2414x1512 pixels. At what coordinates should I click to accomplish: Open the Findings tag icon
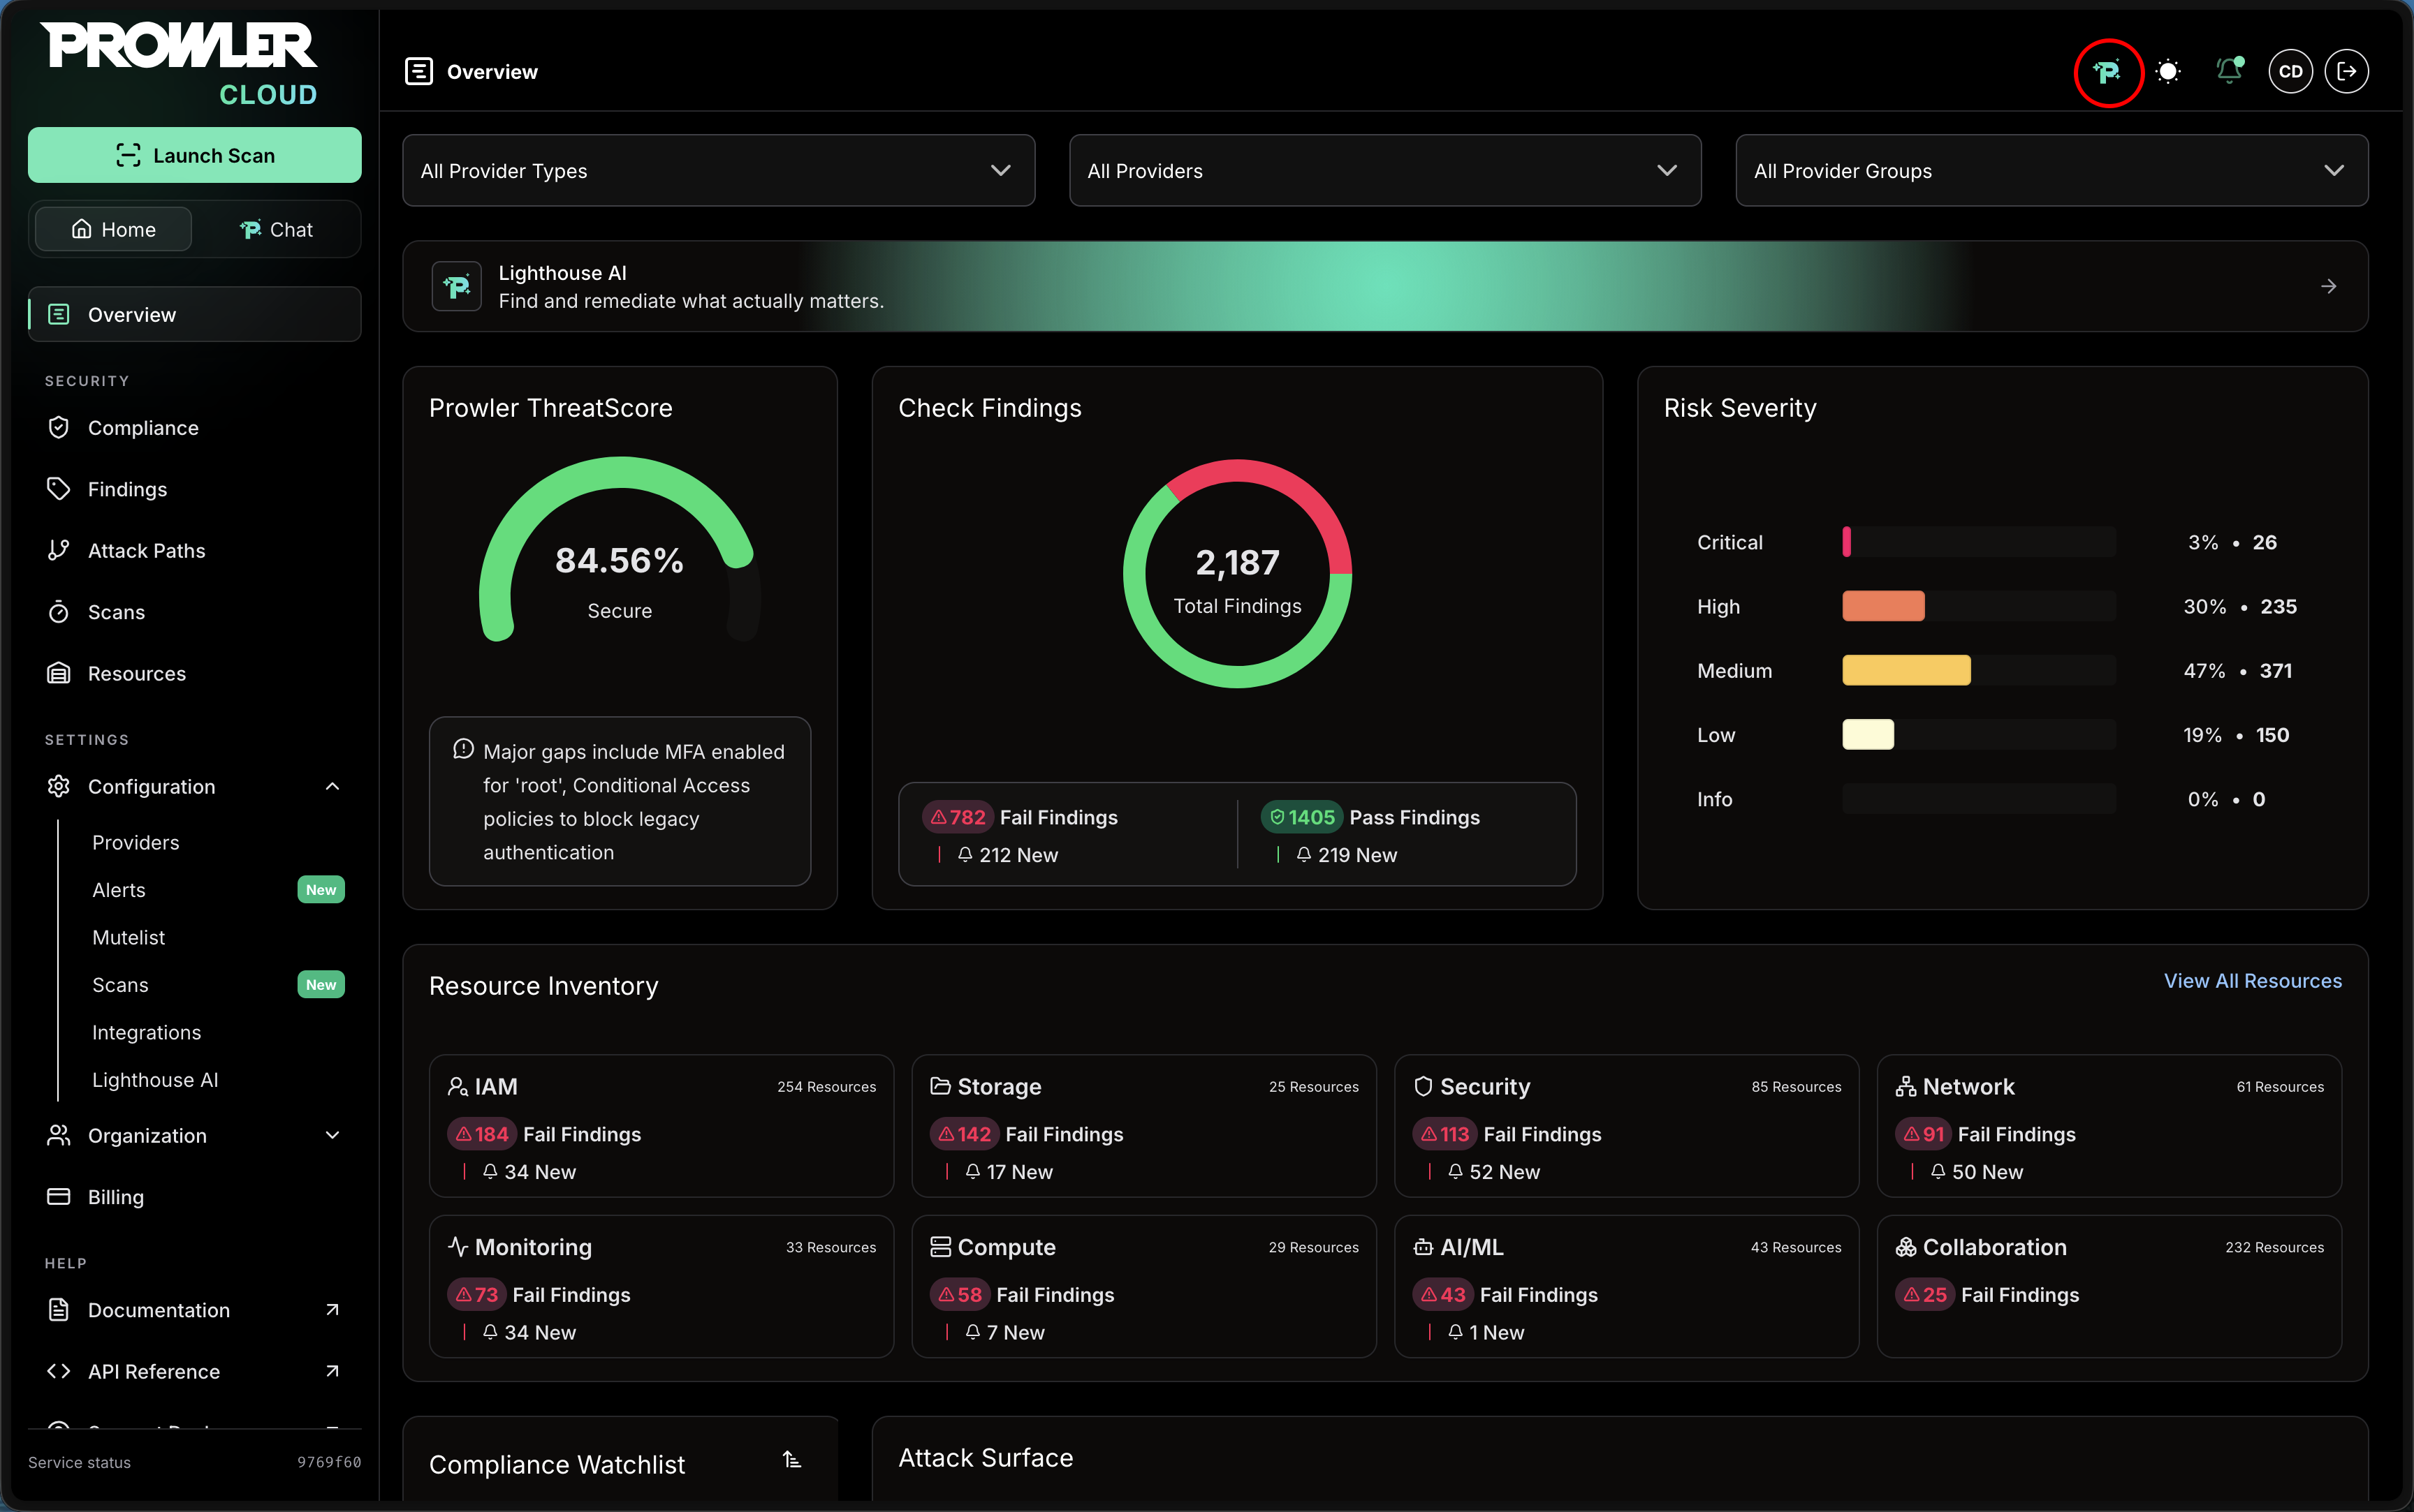point(59,489)
